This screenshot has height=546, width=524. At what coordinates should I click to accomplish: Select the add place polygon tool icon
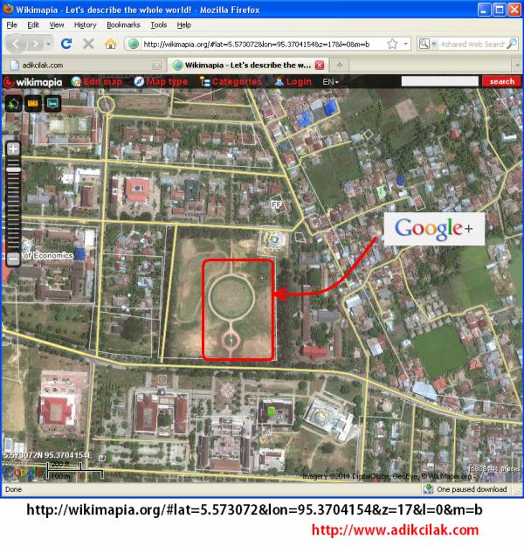13,103
